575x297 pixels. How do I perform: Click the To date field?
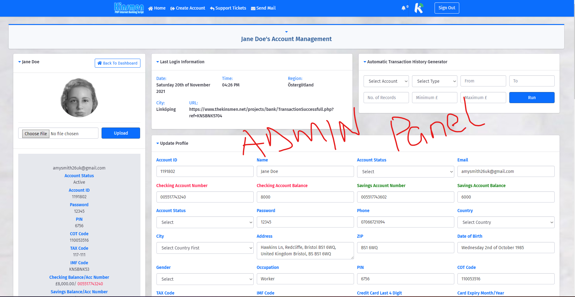pyautogui.click(x=531, y=81)
